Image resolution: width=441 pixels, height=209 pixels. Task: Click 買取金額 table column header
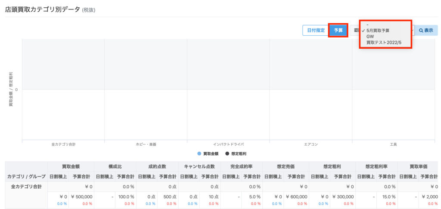pos(70,166)
